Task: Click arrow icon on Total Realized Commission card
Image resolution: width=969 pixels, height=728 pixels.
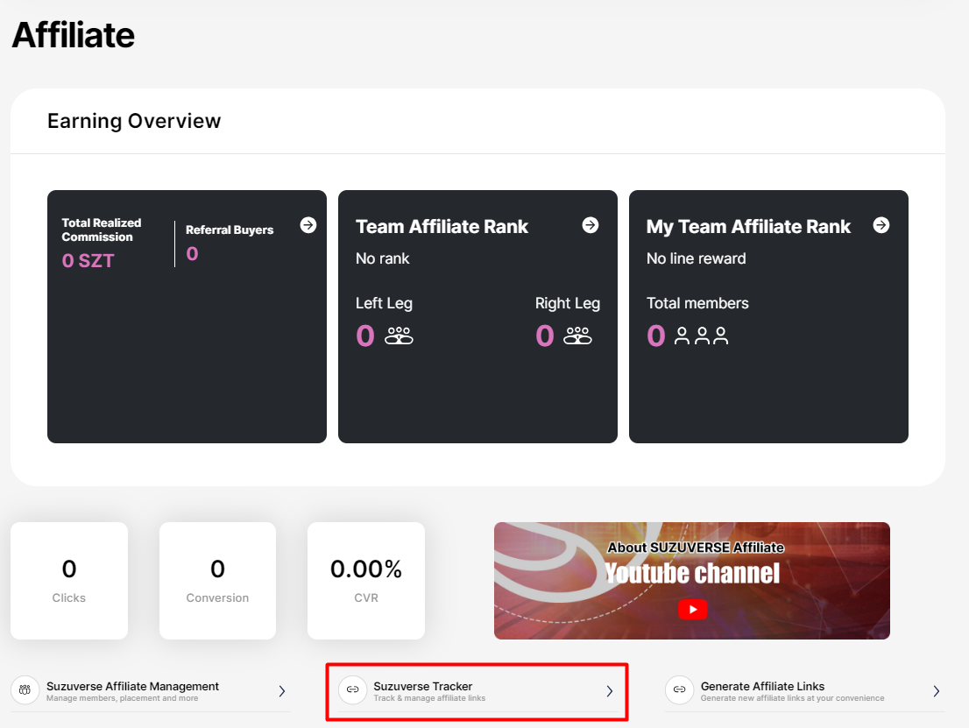Action: pos(308,225)
